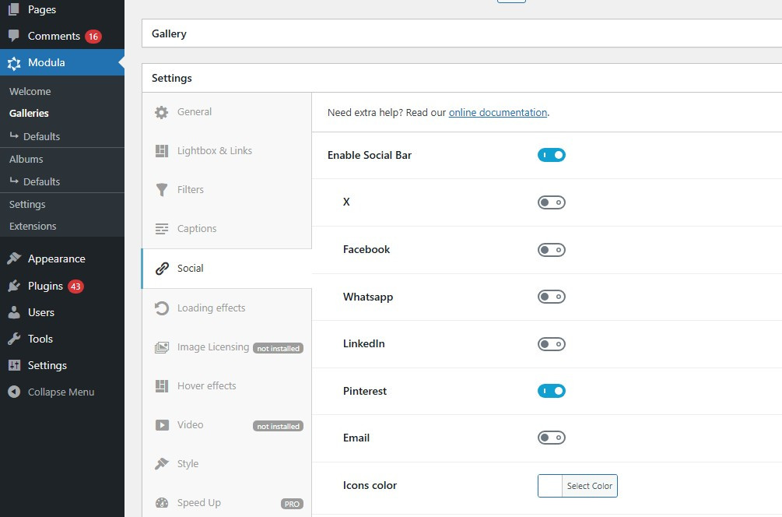This screenshot has height=517, width=782.
Task: Turn off the Pinterest sharing toggle
Action: (x=551, y=391)
